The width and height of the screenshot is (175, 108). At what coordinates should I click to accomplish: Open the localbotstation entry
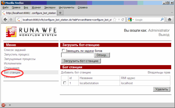[89, 83]
